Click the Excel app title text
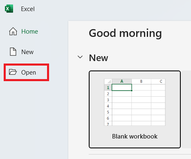 28,9
